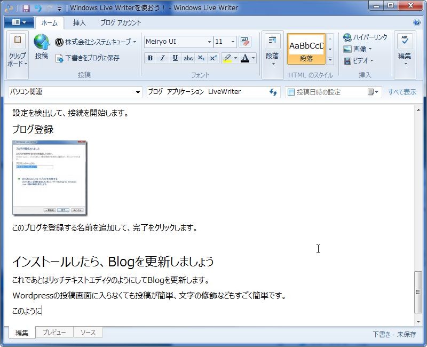Click the editor's vertical scrollbar thumb

pos(418,292)
